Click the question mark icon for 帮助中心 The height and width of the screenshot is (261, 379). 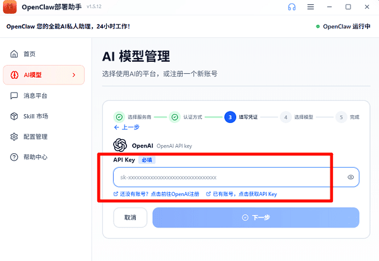[x=14, y=157]
